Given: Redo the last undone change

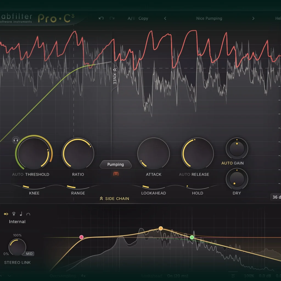Looking at the screenshot, I should 112,18.
